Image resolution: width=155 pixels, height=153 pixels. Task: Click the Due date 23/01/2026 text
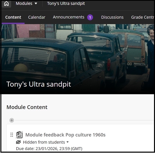pyautogui.click(x=49, y=149)
